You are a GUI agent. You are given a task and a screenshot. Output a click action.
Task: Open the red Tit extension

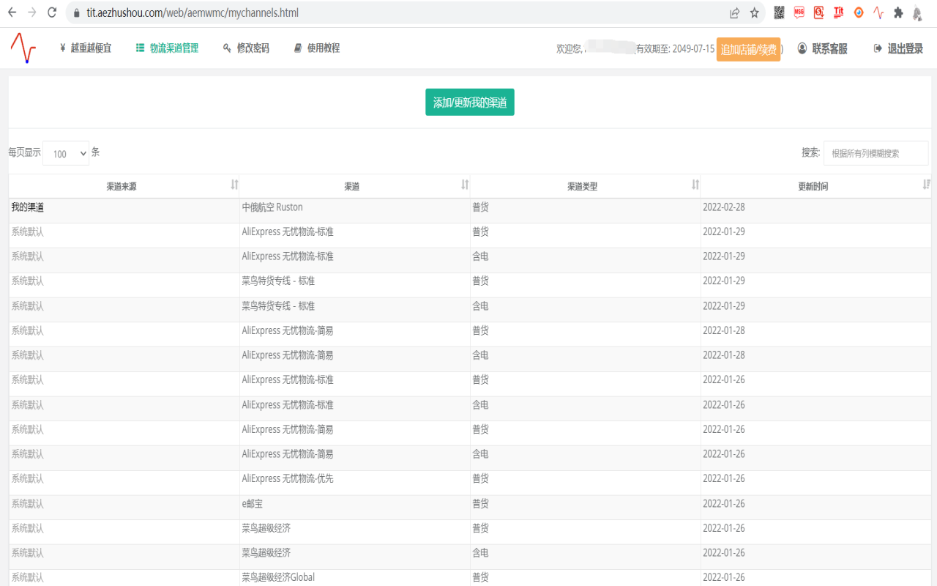coord(839,12)
